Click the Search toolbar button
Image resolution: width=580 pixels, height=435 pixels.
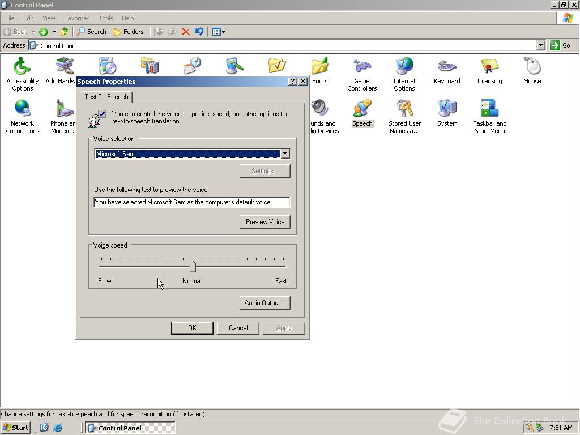[x=91, y=32]
